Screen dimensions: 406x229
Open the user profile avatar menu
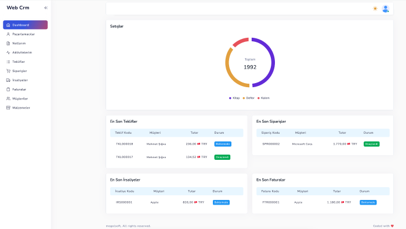pos(386,9)
